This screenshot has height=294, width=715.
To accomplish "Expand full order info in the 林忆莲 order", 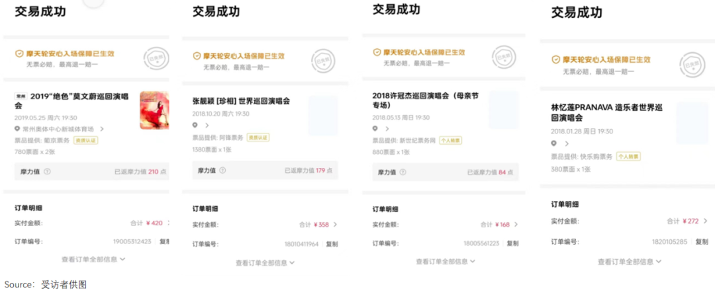I will [x=629, y=262].
